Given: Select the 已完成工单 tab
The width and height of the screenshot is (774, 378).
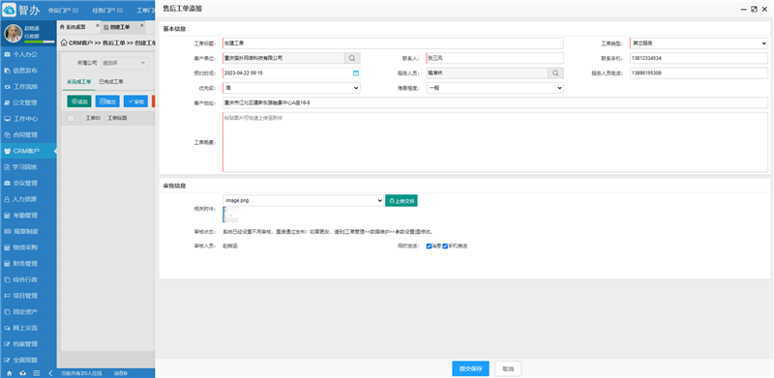Looking at the screenshot, I should pyautogui.click(x=111, y=81).
